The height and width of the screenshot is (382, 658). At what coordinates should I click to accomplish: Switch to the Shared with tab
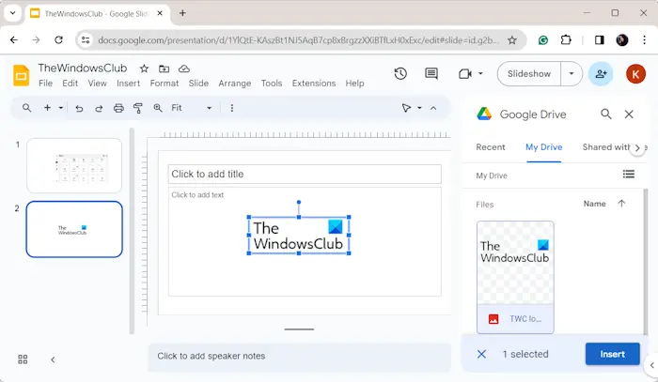click(606, 147)
